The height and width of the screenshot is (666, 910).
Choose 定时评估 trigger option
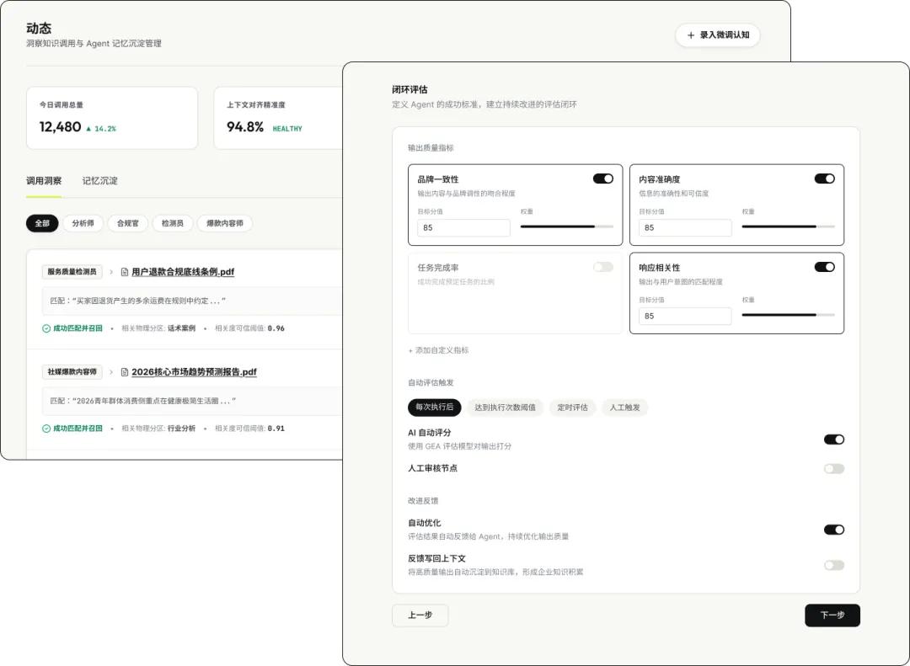click(x=572, y=408)
